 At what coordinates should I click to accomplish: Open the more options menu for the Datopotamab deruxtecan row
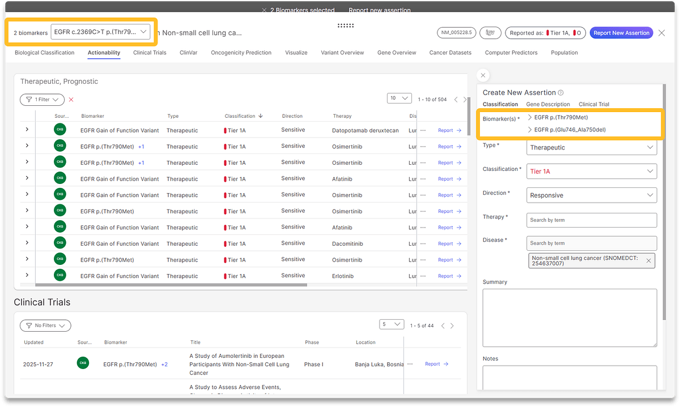coord(423,130)
